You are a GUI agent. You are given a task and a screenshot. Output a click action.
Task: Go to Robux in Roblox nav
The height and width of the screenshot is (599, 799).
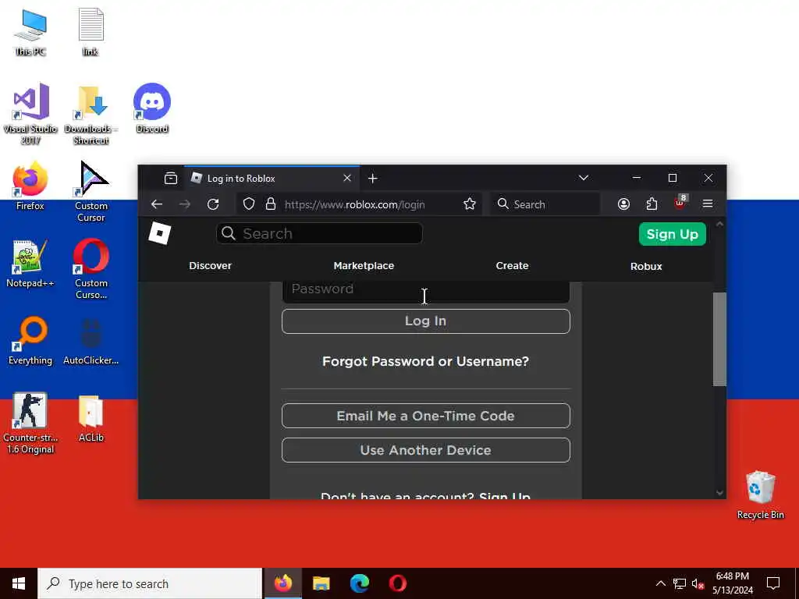(646, 267)
